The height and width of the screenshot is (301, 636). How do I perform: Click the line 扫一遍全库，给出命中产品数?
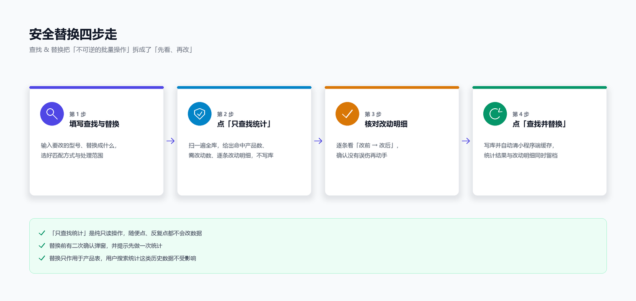227,145
